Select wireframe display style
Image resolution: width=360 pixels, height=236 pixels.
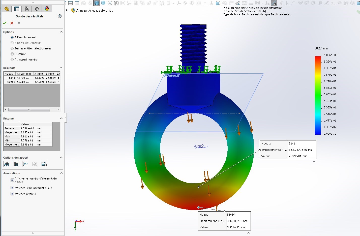[116, 3]
